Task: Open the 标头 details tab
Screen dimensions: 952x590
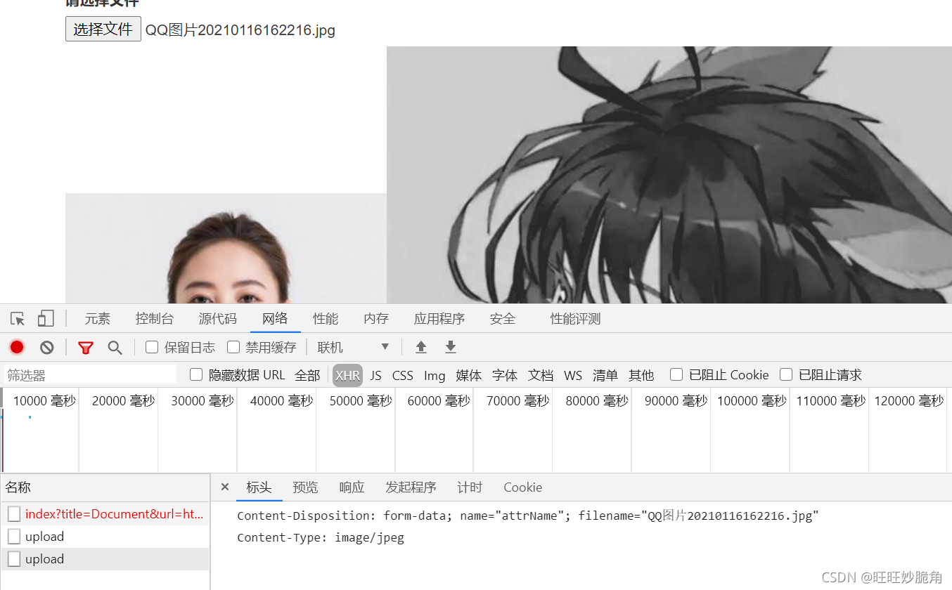Action: click(259, 487)
